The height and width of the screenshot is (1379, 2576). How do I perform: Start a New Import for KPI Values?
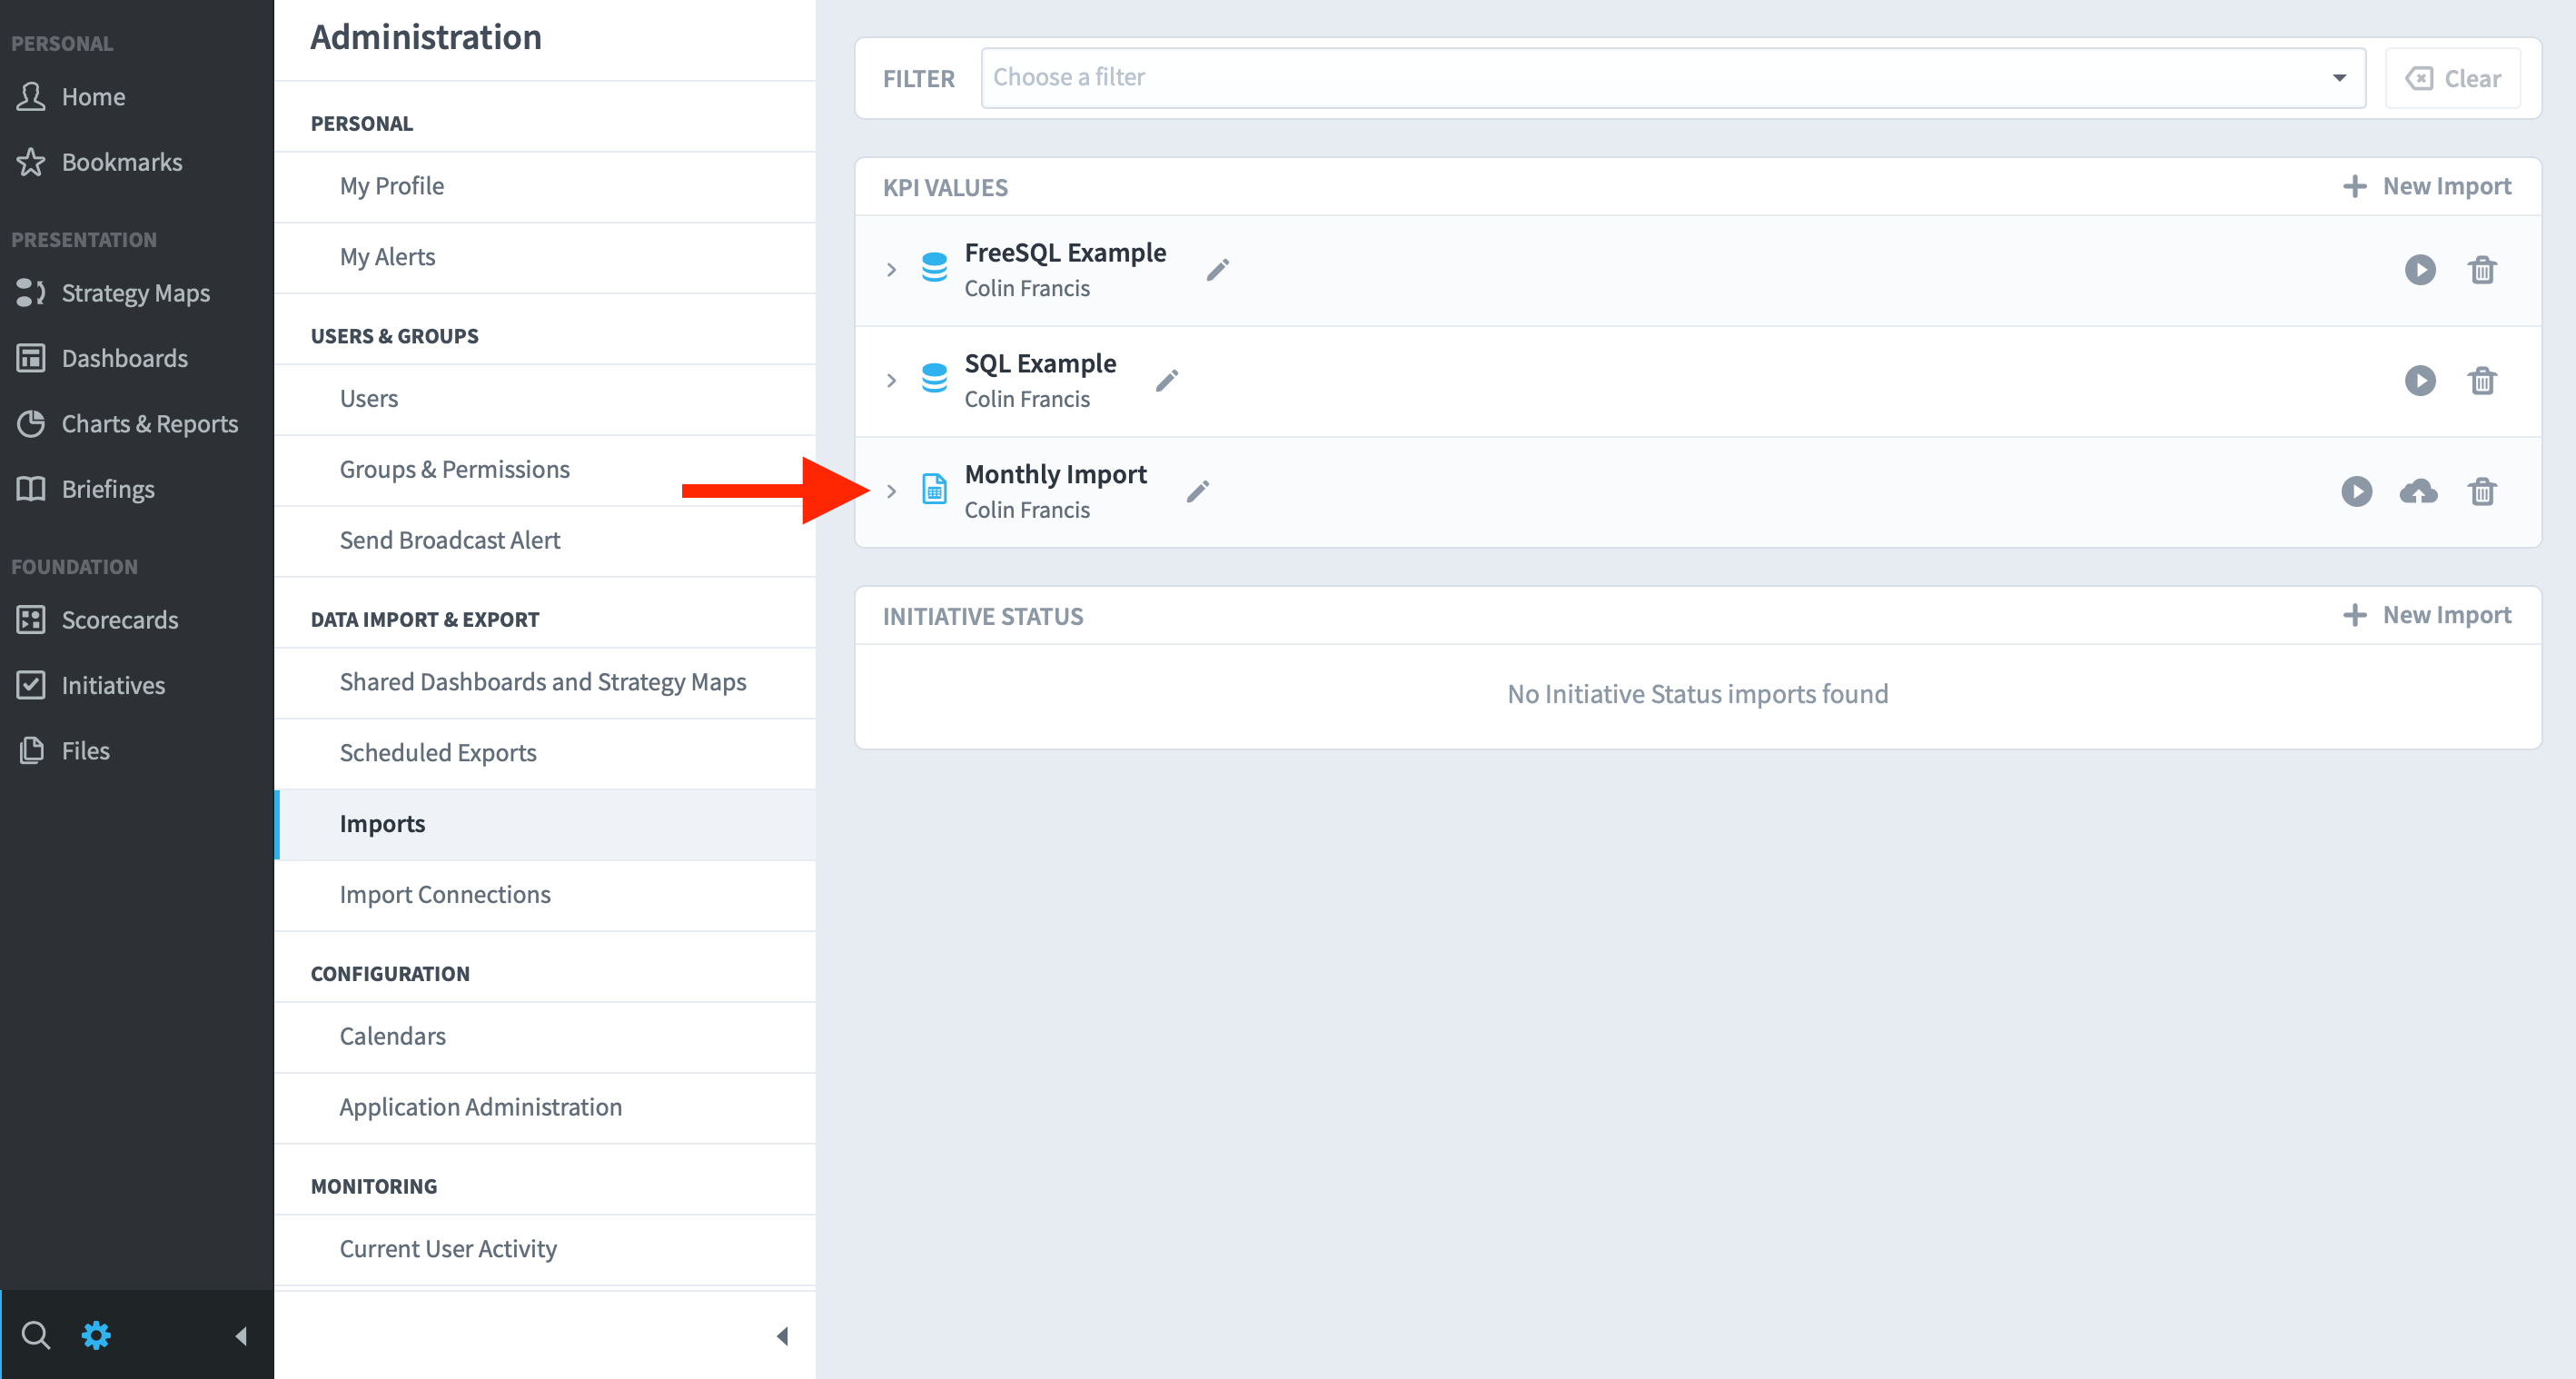2427,185
